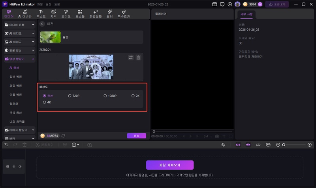Add credits with the plus icon

pos(260,4)
